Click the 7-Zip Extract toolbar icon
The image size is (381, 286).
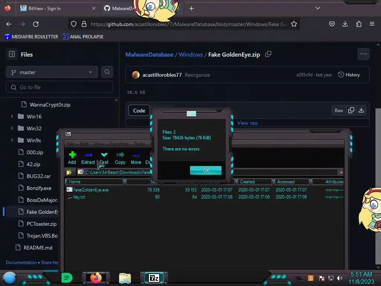[x=88, y=158]
